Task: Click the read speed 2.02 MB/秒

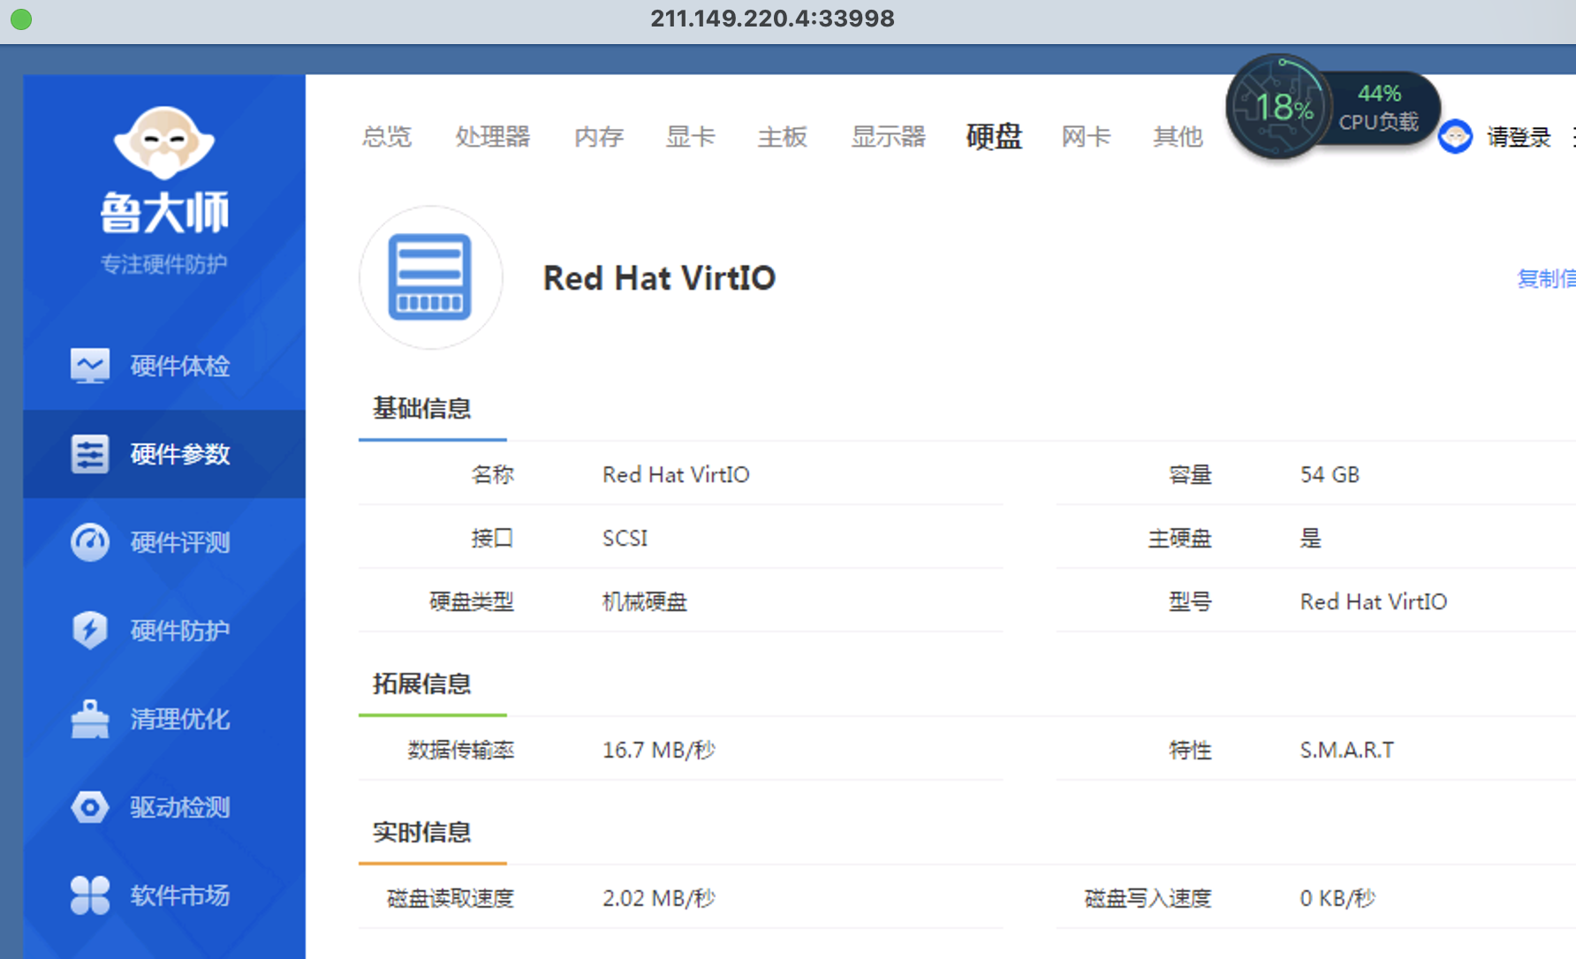Action: [x=659, y=899]
